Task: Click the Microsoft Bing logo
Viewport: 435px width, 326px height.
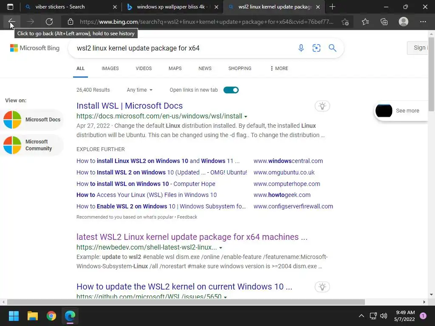Action: (x=35, y=48)
